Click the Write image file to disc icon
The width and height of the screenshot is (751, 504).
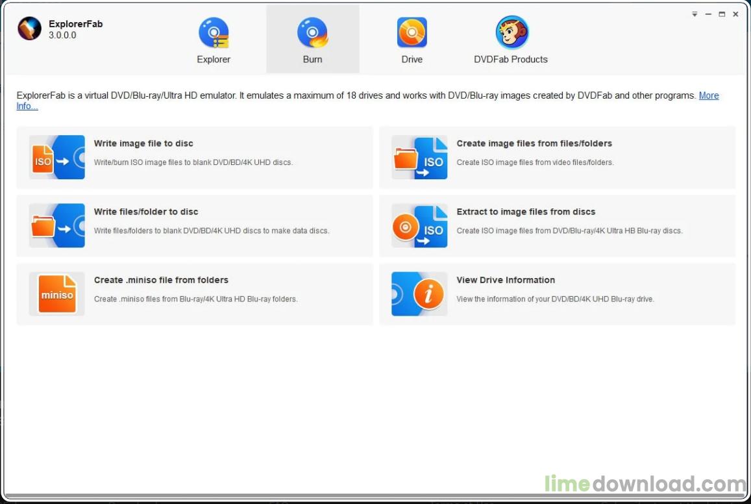(57, 157)
